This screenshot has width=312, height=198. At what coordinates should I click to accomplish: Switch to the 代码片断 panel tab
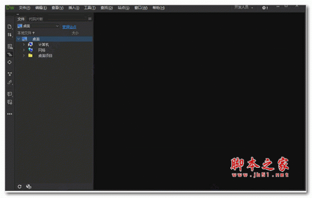point(36,19)
